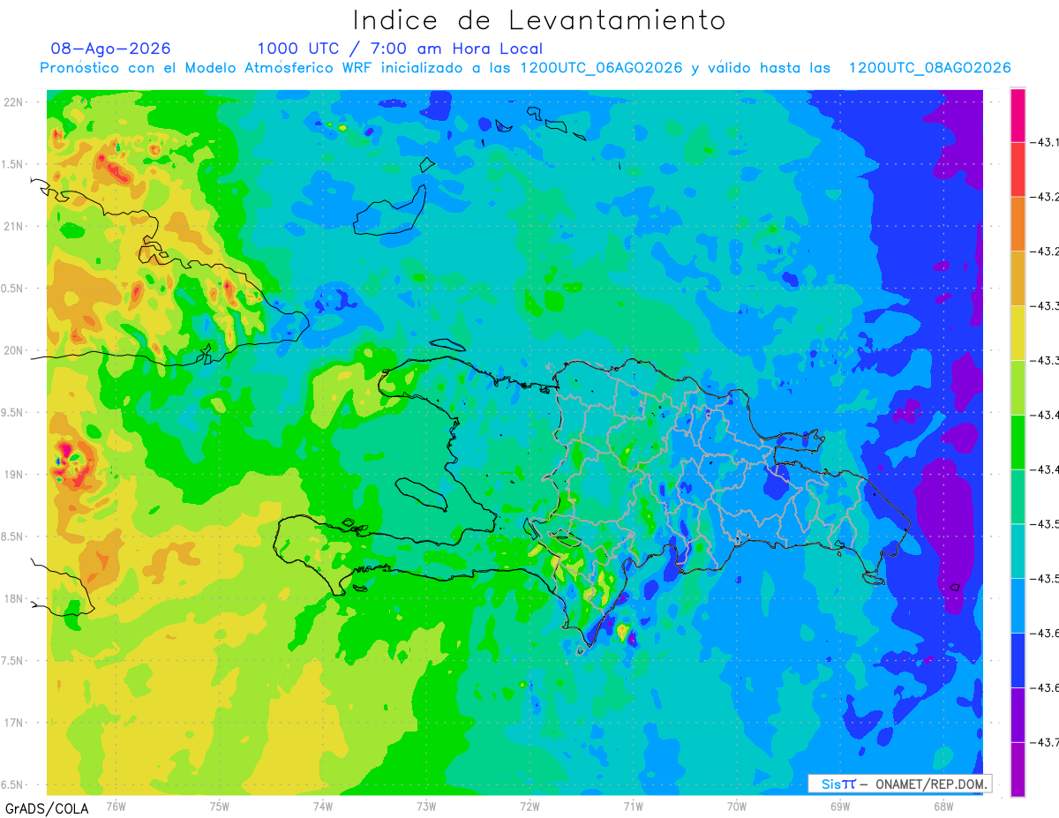Image resolution: width=1059 pixels, height=818 pixels.
Task: Click the "71W" longitude label
Action: pyautogui.click(x=633, y=807)
